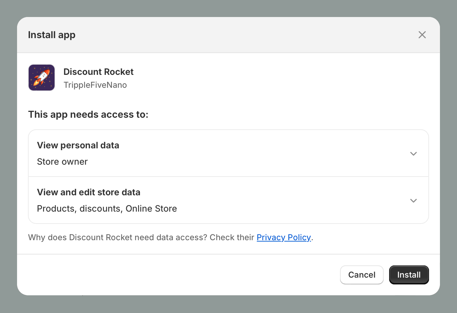457x313 pixels.
Task: Click This app needs access to heading
Action: (88, 115)
